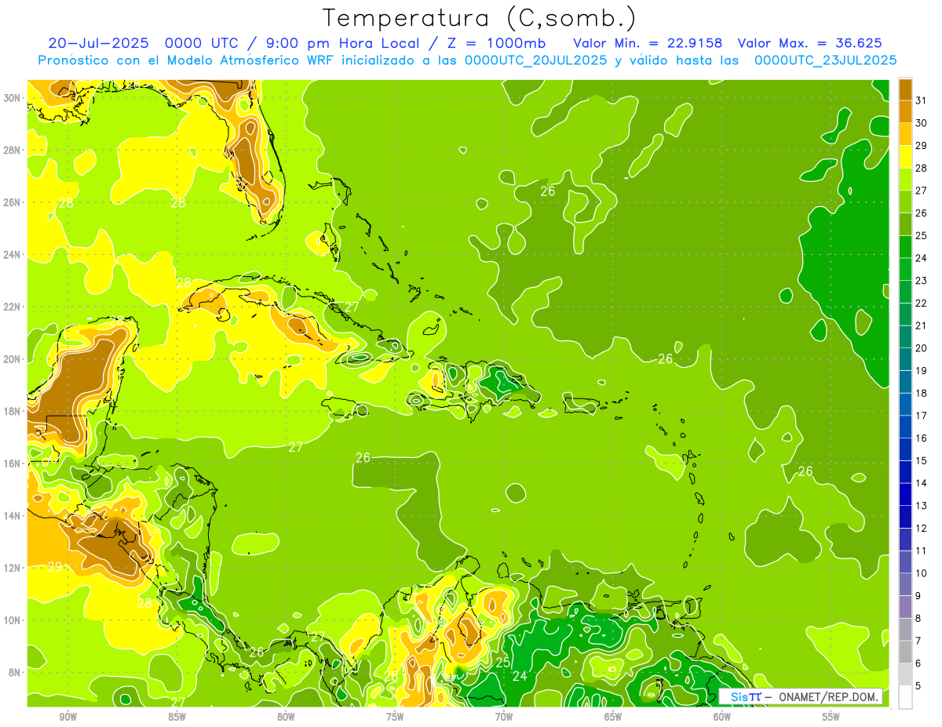Click "Valor Min. = 22.9158"
This screenshot has width=942, height=727.
648,43
